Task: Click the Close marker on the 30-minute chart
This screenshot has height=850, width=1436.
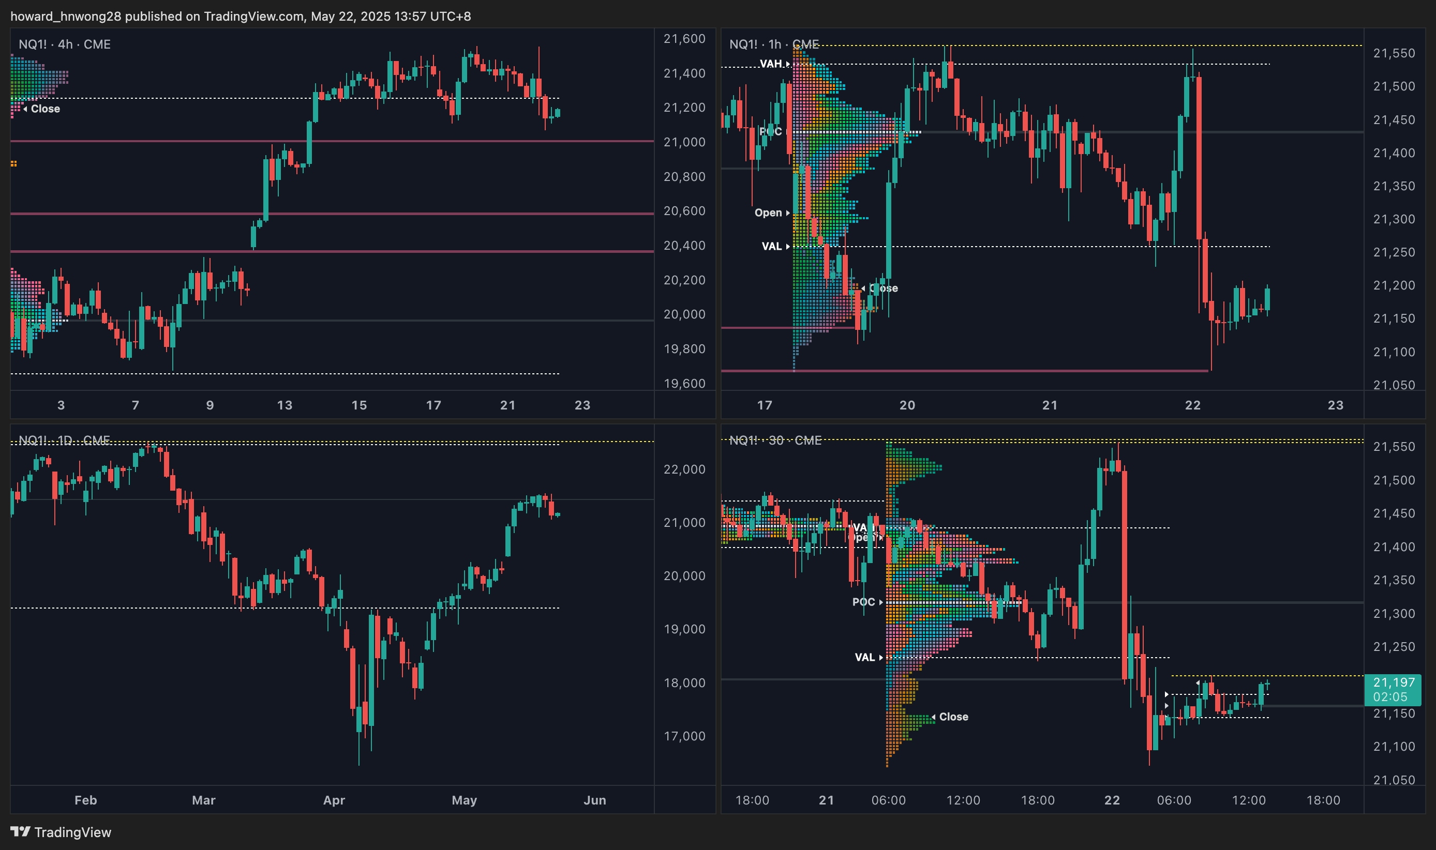Action: point(951,717)
